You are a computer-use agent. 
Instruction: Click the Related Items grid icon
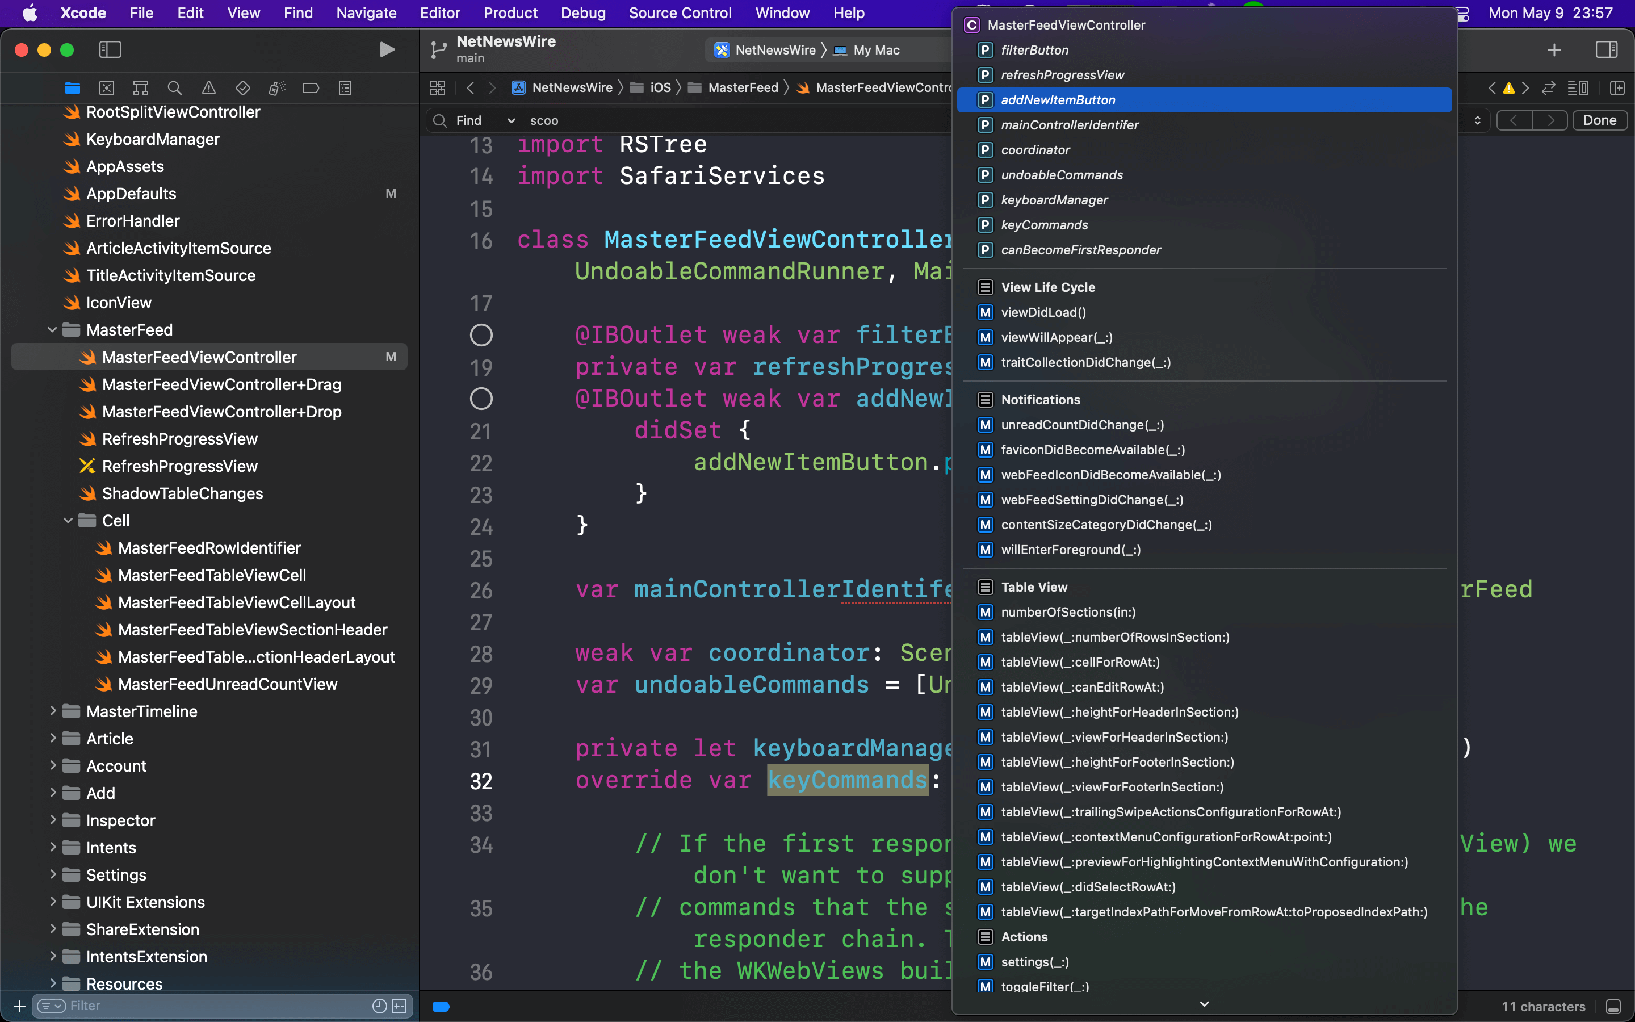pyautogui.click(x=438, y=88)
